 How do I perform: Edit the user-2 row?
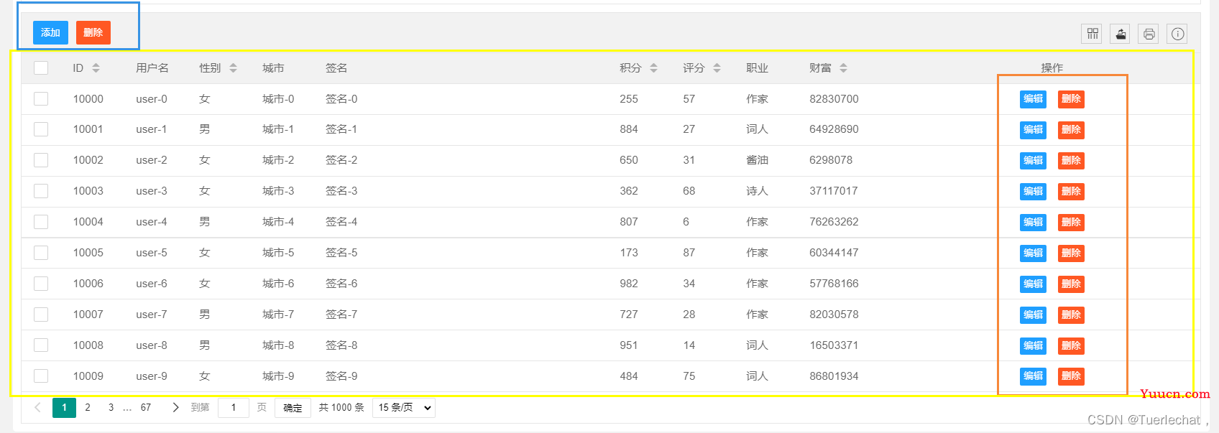click(1033, 161)
